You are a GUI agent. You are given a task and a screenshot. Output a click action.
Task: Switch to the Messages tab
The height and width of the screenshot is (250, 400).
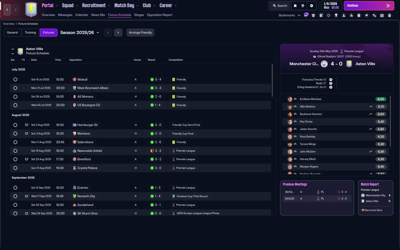tap(65, 15)
